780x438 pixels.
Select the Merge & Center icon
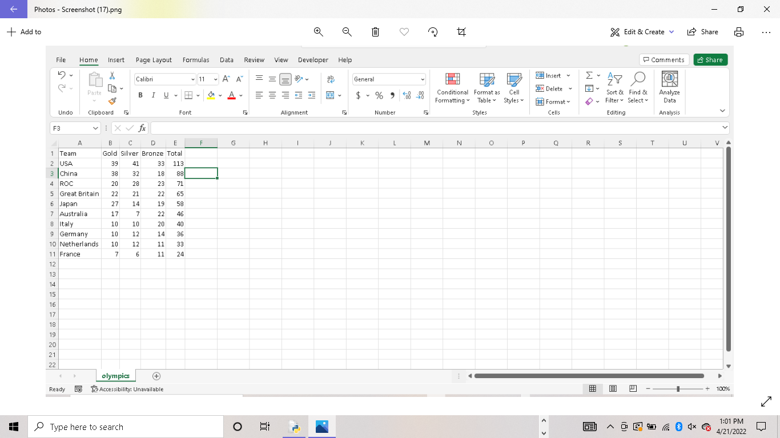tap(330, 95)
